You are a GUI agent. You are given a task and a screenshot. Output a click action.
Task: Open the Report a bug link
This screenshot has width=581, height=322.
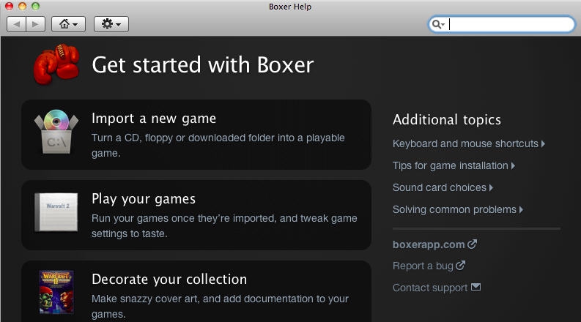click(423, 266)
